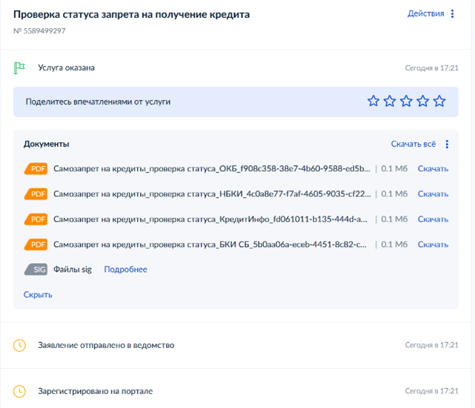Screen dimensions: 475x408
Task: Rate the service five stars
Action: pos(439,101)
